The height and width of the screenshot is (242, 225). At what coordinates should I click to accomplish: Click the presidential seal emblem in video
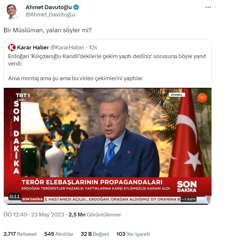coord(202,98)
